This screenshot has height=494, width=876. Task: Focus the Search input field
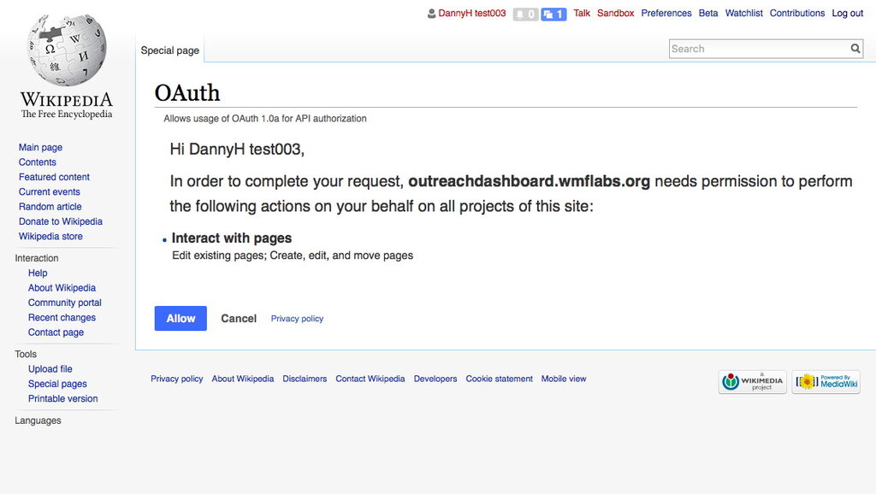tap(759, 49)
